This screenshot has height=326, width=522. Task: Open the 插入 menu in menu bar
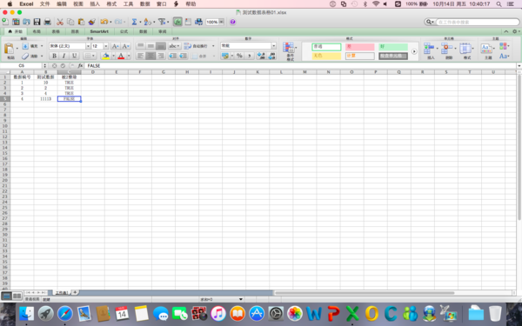pyautogui.click(x=95, y=4)
